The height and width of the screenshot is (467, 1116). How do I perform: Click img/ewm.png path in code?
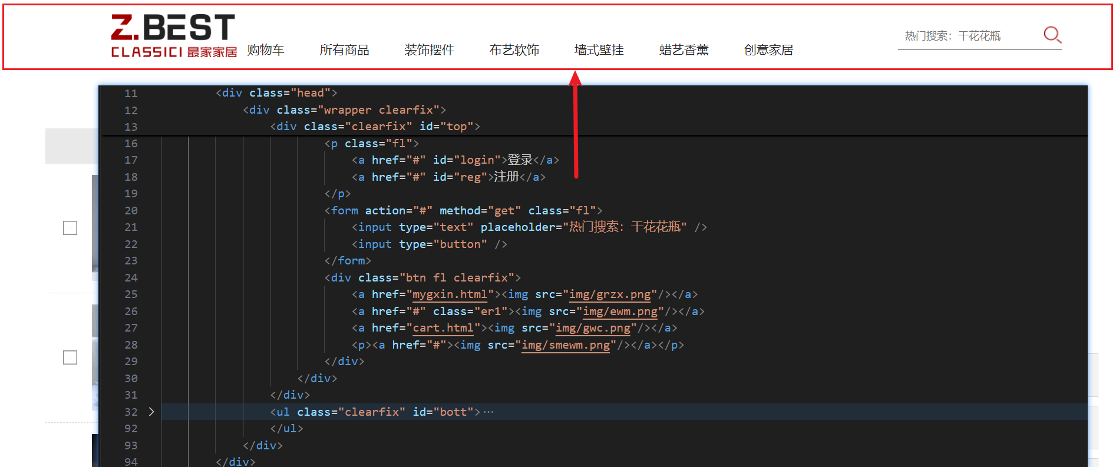click(620, 312)
